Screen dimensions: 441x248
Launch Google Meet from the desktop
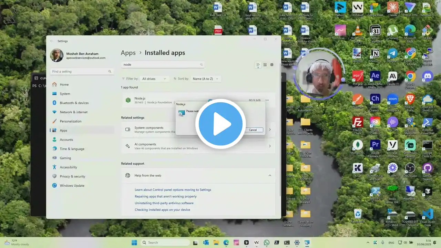pos(375,9)
